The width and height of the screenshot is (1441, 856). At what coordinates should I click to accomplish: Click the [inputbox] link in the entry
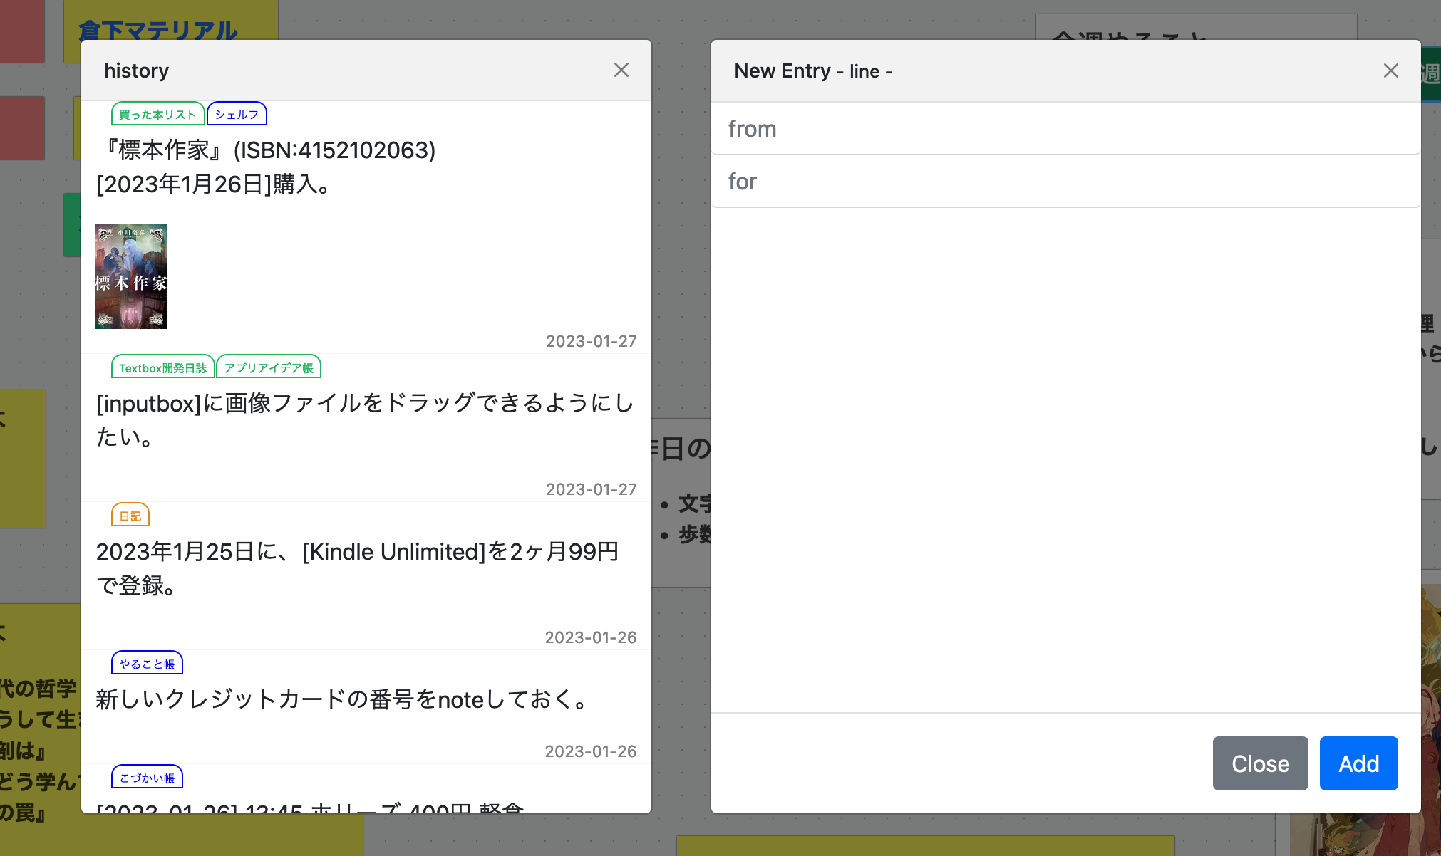point(148,403)
